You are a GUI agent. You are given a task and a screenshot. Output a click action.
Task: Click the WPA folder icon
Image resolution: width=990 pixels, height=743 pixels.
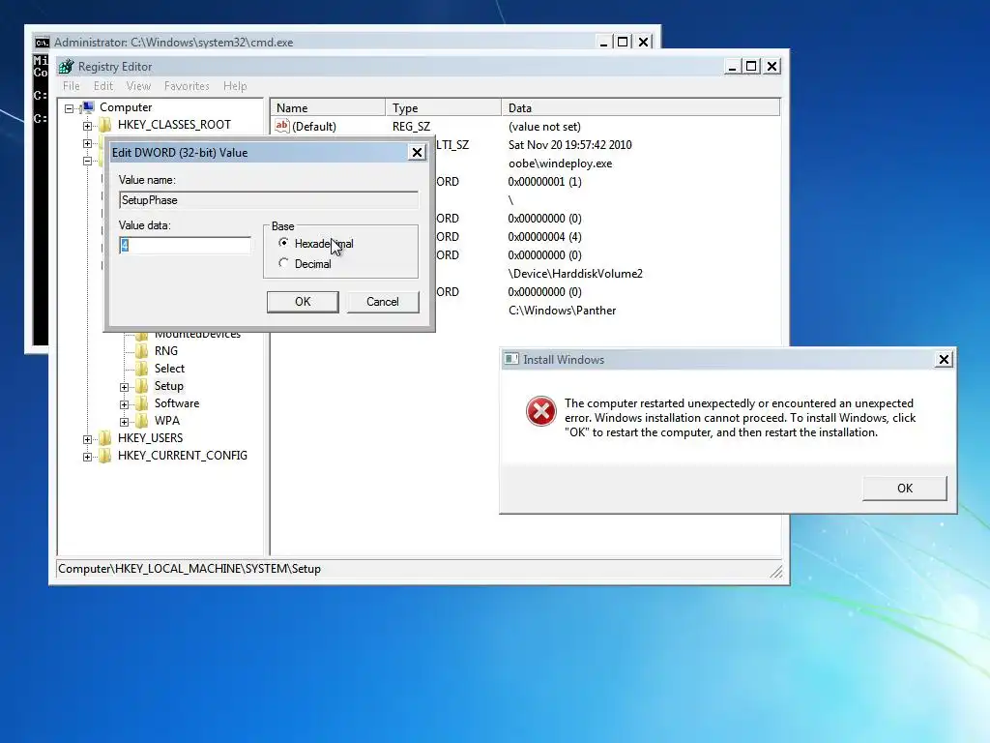pos(142,420)
